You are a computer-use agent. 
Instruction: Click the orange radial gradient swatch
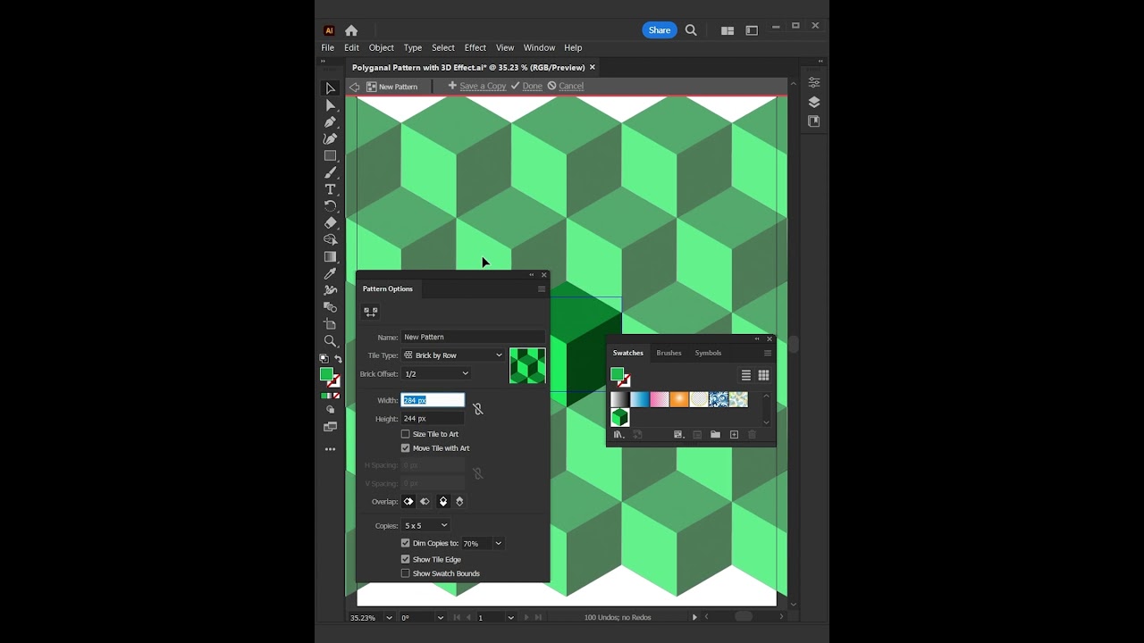point(679,400)
